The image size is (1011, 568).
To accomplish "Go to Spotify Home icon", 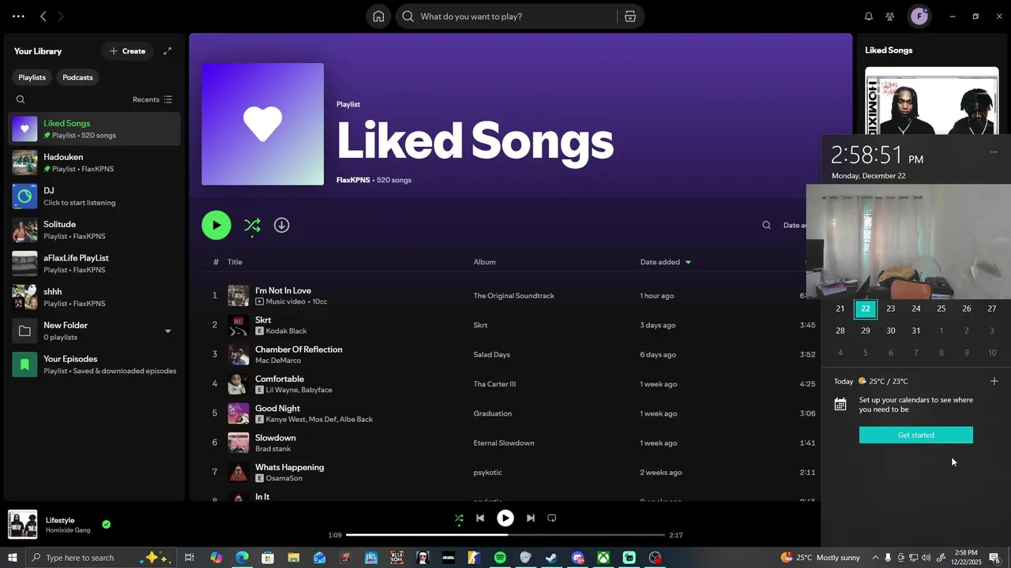I will point(378,17).
